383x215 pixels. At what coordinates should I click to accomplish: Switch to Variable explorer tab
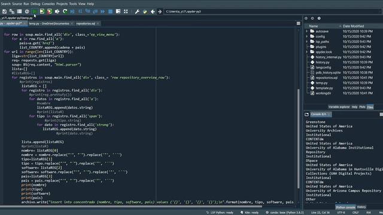point(339,107)
